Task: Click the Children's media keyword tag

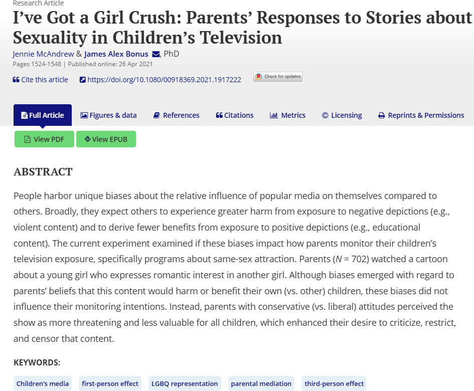Action: point(43,383)
